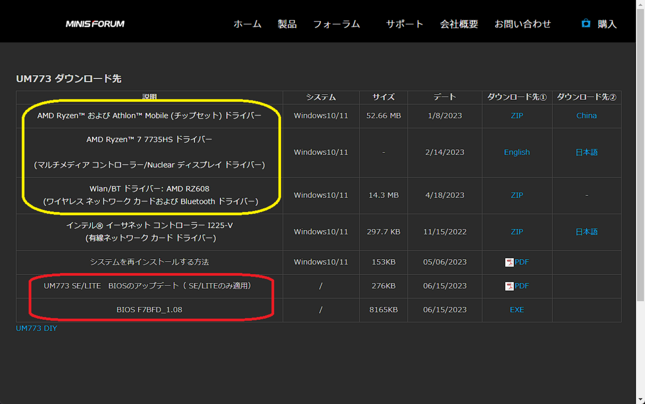Click date 2/14/2023 cell
This screenshot has width=645, height=404.
[445, 152]
